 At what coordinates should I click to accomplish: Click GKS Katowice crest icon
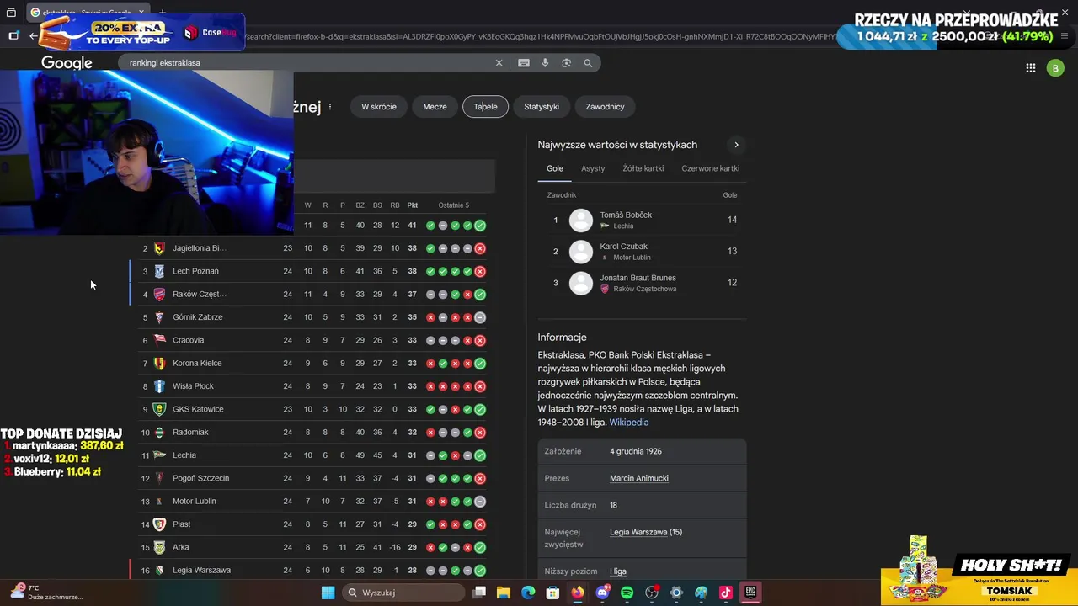(159, 409)
